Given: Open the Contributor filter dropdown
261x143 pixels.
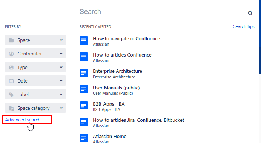Looking at the screenshot, I should tap(35, 54).
